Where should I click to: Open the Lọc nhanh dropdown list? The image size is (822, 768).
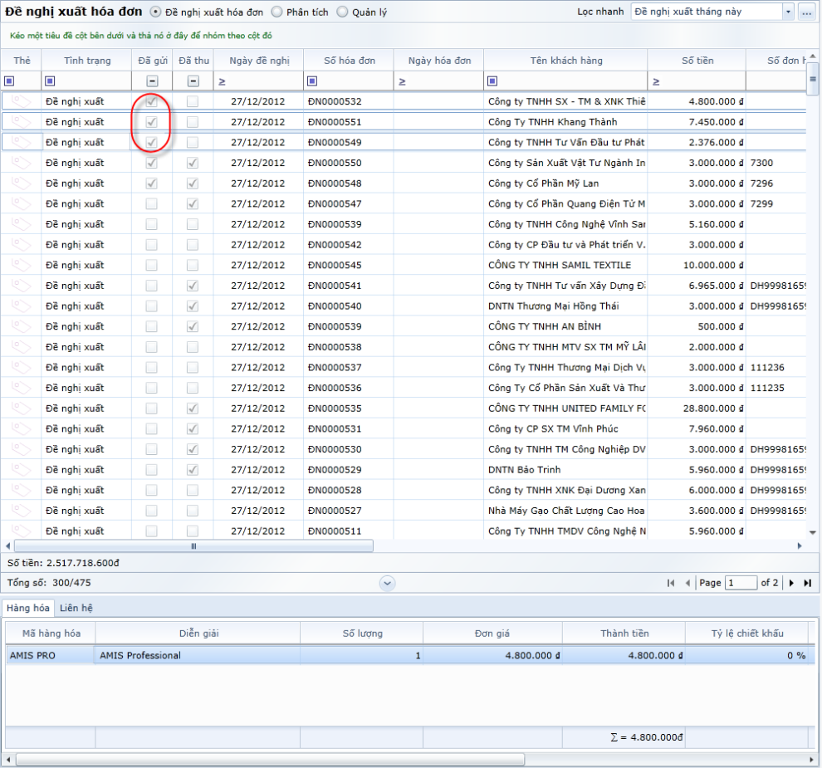(x=787, y=12)
